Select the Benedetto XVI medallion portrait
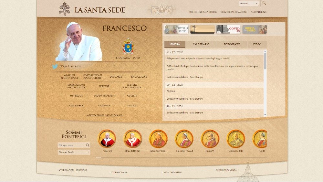Screen dimensions: 323x182 (133, 139)
